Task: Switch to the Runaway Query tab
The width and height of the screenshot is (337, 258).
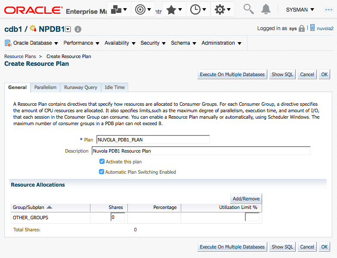Action: point(80,87)
